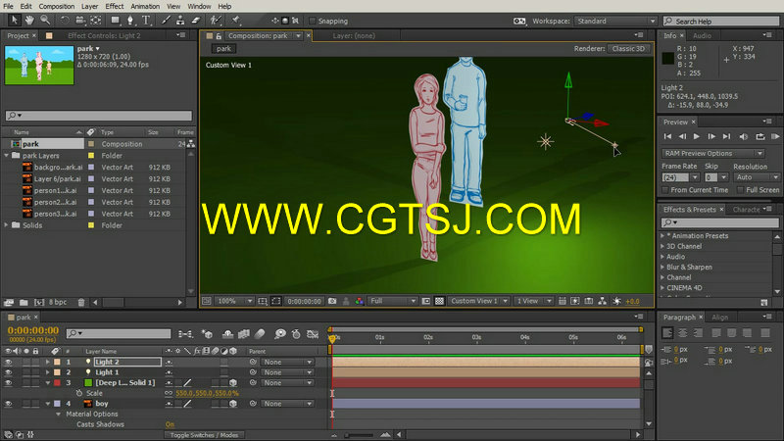Toggle 3D switch for Solid 1 layer
The image size is (784, 441).
pyautogui.click(x=233, y=383)
